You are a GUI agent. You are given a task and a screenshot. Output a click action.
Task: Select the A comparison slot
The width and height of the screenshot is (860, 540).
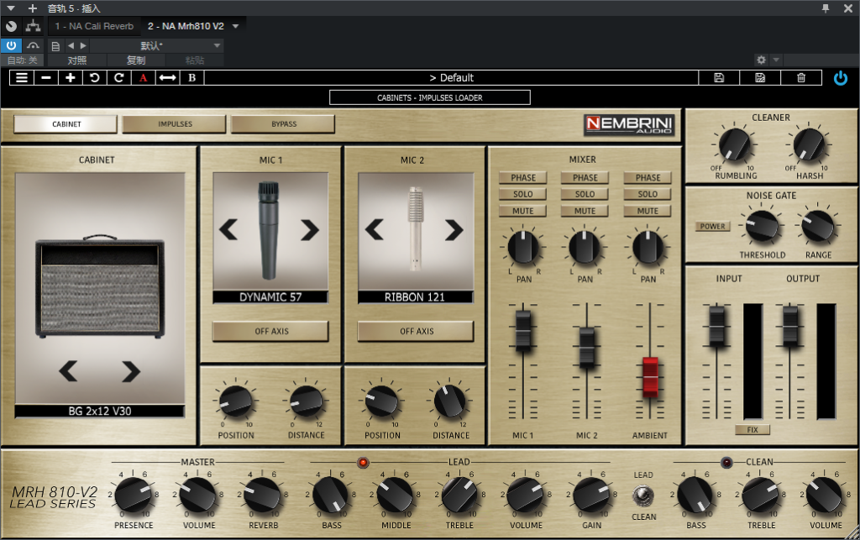coord(143,78)
